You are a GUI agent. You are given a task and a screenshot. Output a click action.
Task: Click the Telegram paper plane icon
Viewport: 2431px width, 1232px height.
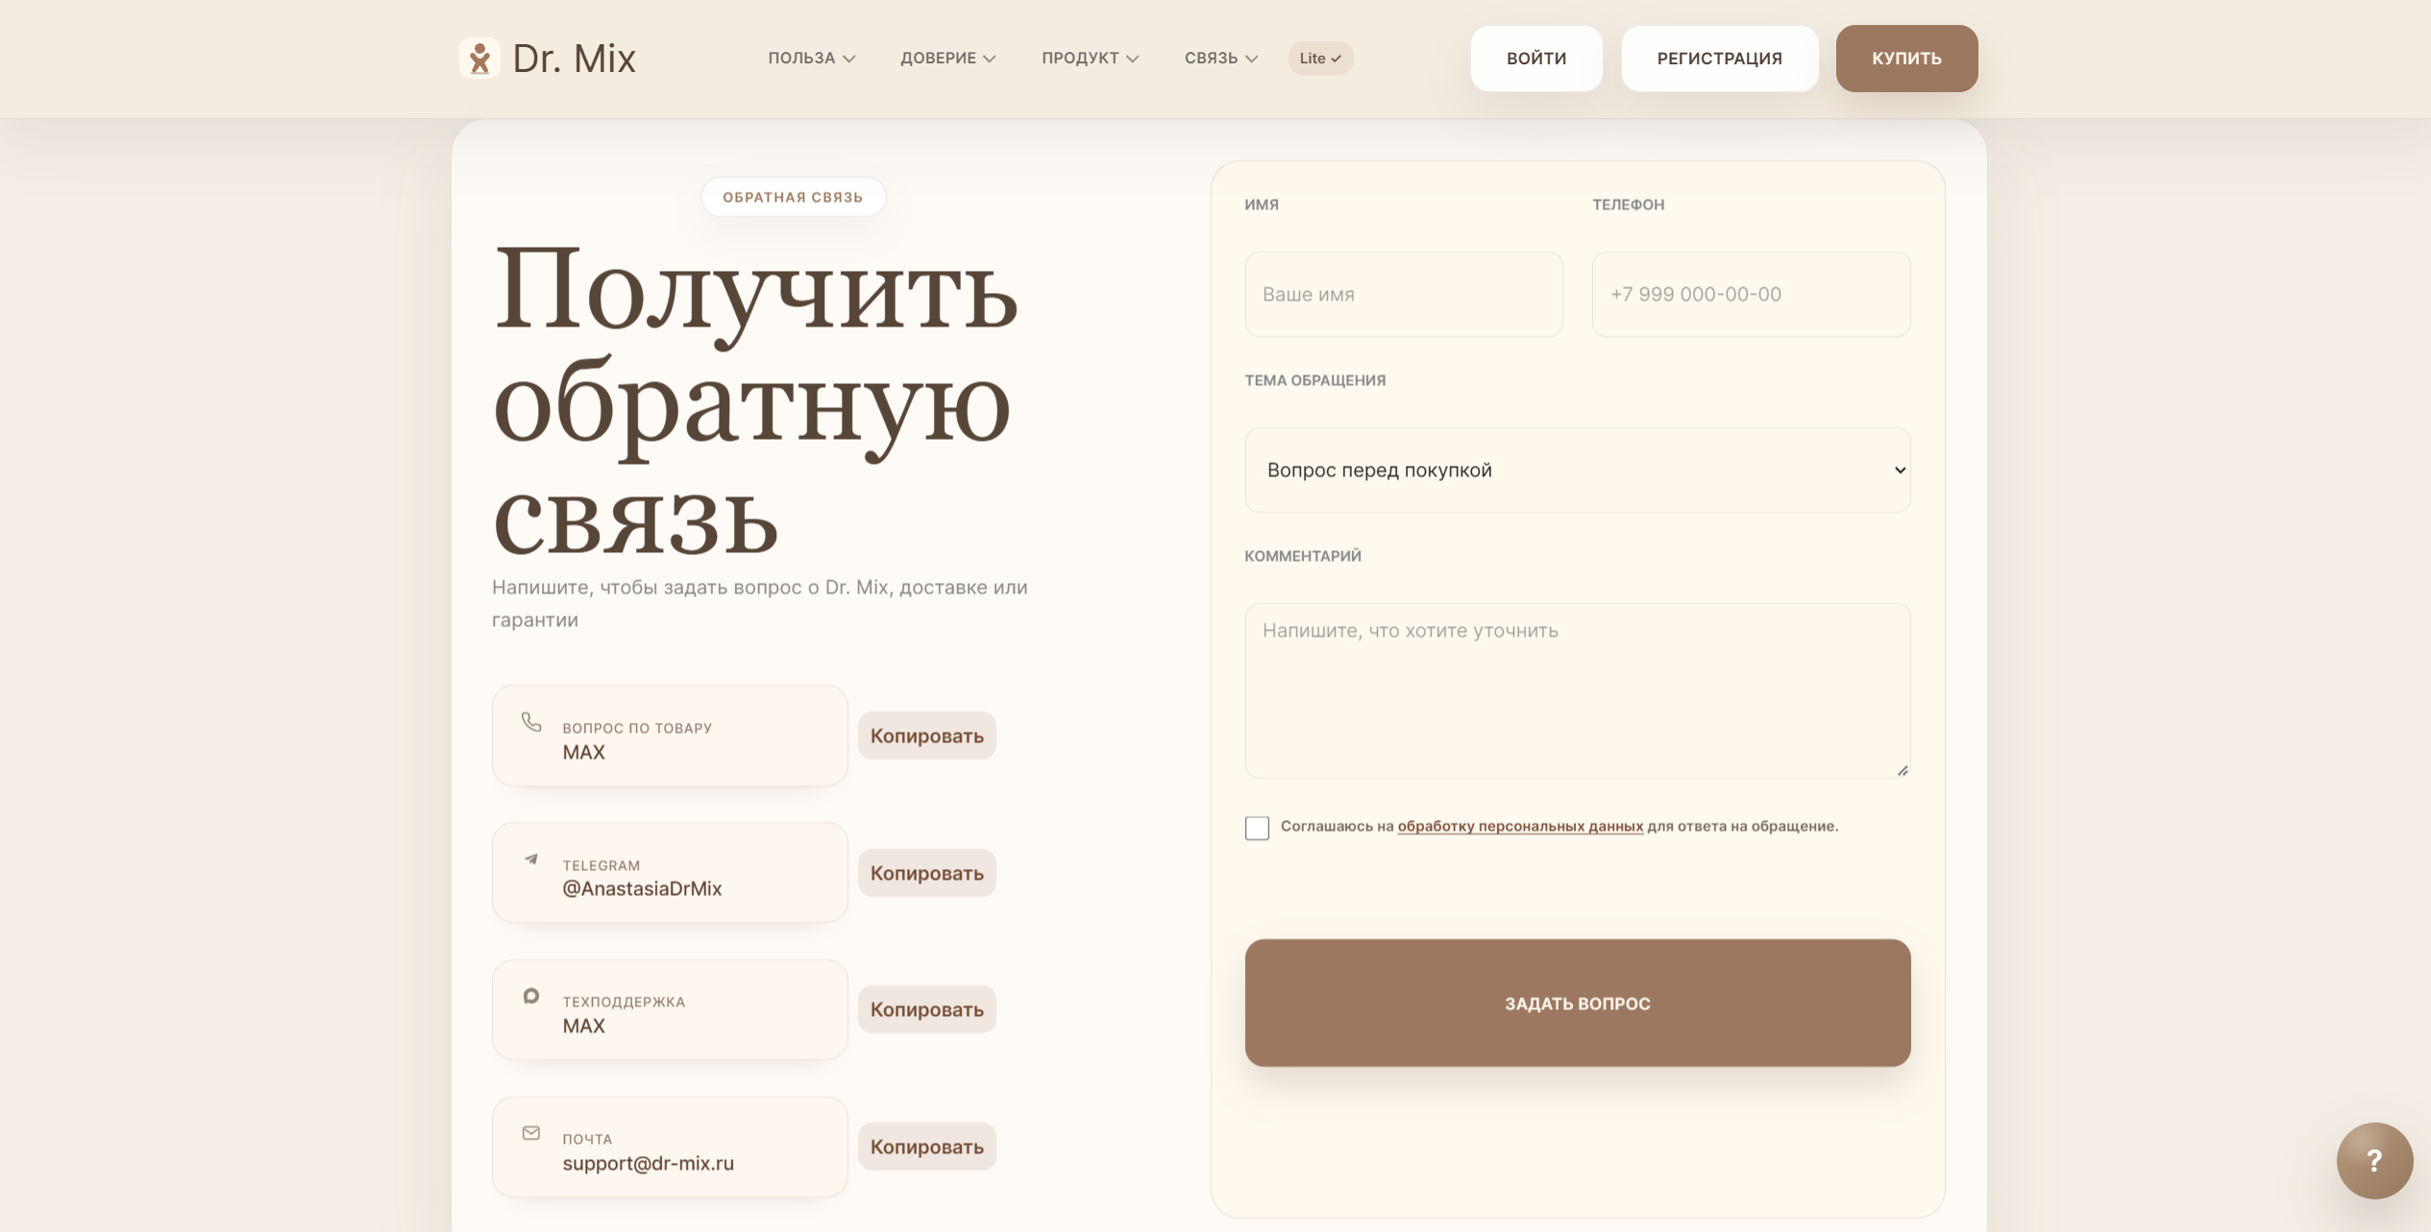pos(531,858)
